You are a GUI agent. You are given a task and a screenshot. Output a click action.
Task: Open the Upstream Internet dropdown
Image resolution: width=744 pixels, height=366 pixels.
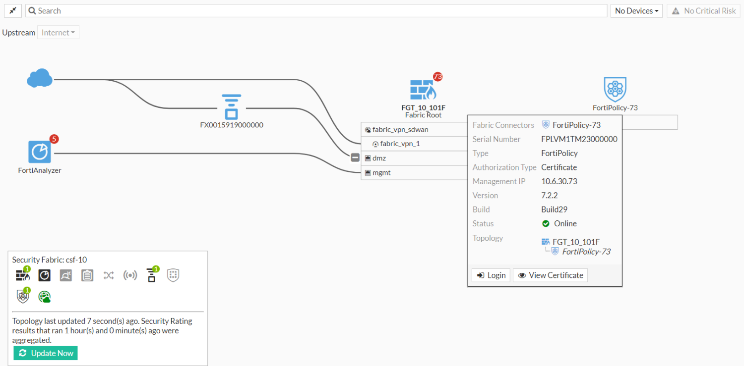58,32
